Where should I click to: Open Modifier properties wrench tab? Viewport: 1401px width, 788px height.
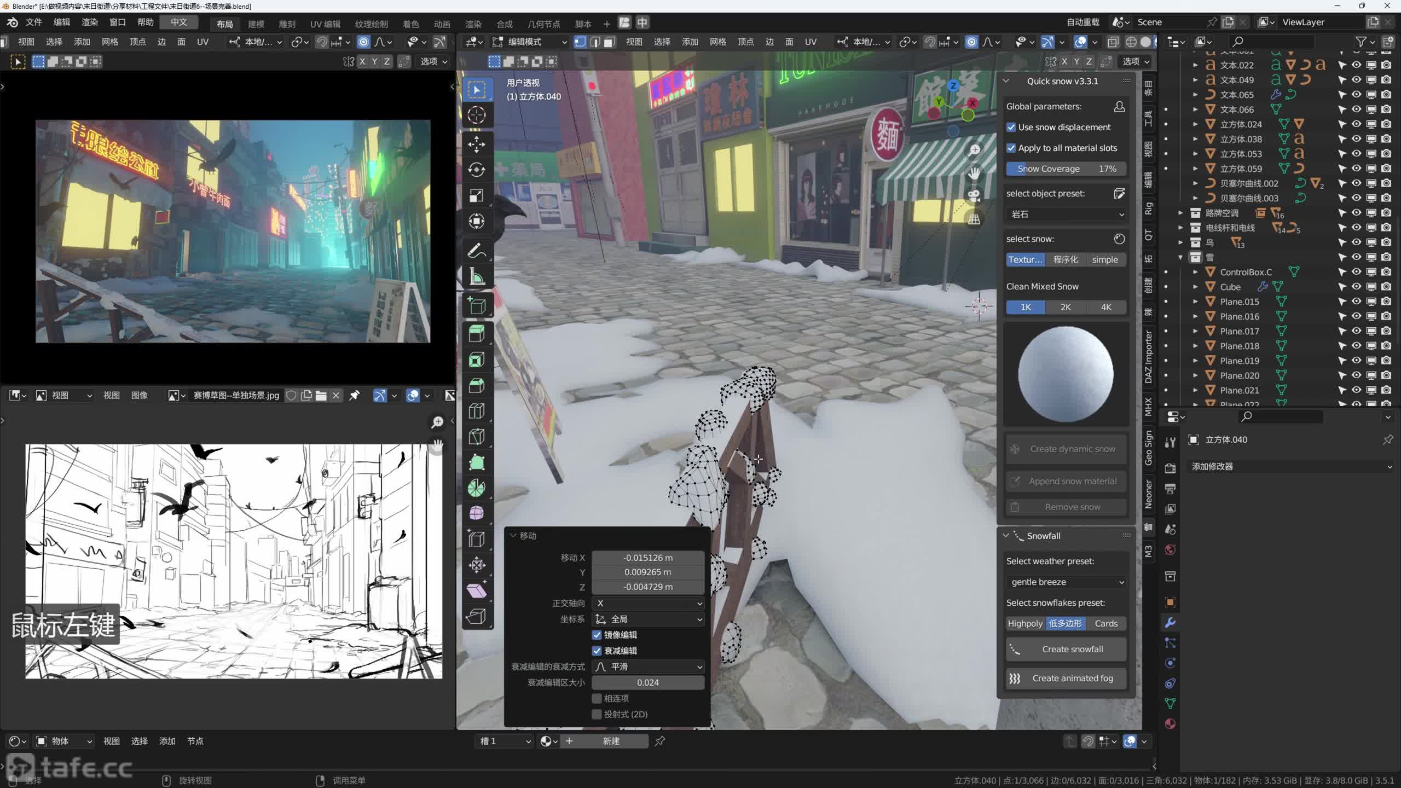[1170, 622]
